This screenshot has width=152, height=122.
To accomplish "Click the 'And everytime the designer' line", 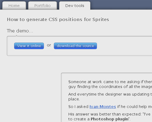I will coord(110,94).
